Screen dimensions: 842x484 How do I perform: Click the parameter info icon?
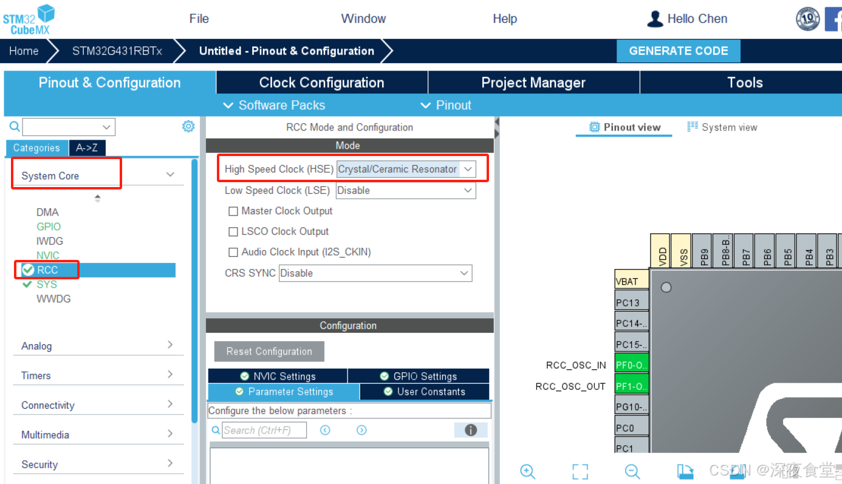471,430
